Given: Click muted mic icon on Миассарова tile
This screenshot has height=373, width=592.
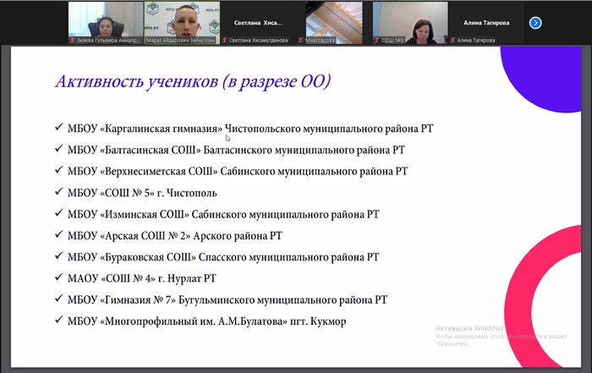Looking at the screenshot, I should tap(301, 40).
